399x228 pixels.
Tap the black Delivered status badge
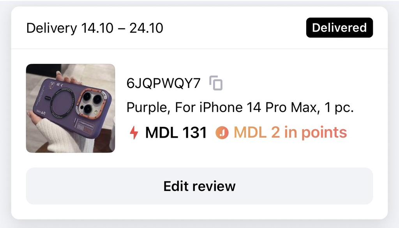tap(339, 28)
